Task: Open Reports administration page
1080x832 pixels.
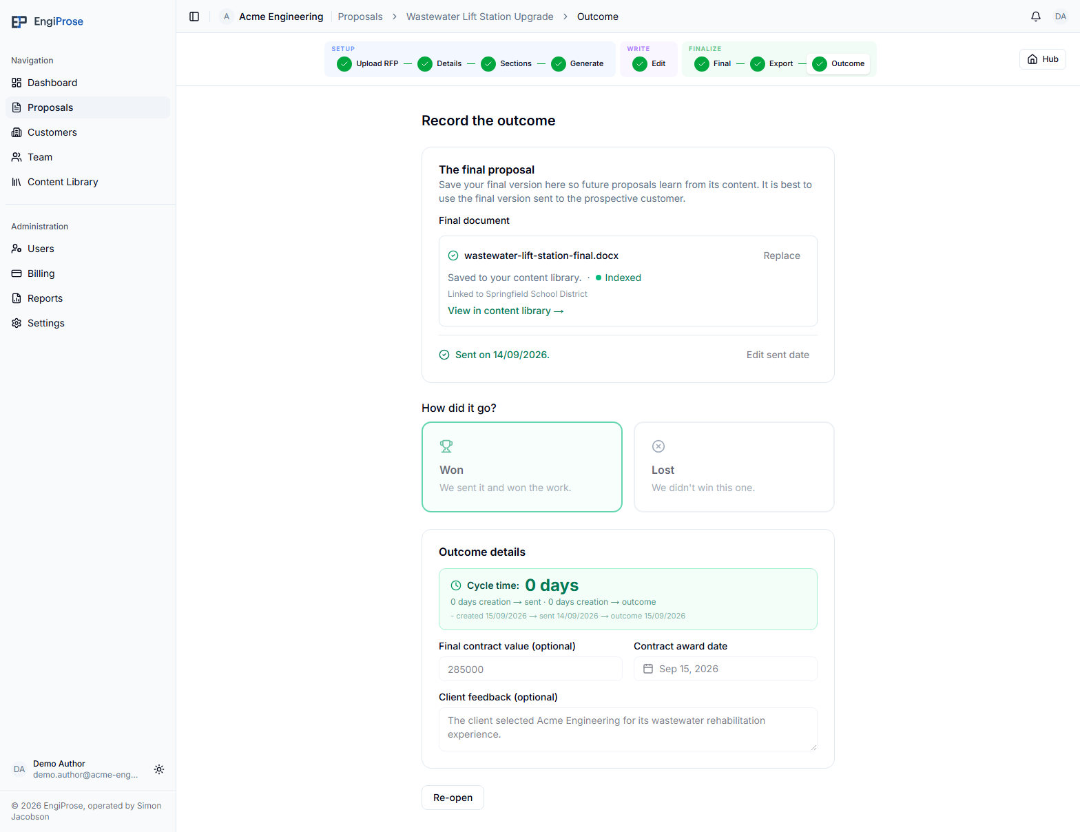Action: [88, 298]
